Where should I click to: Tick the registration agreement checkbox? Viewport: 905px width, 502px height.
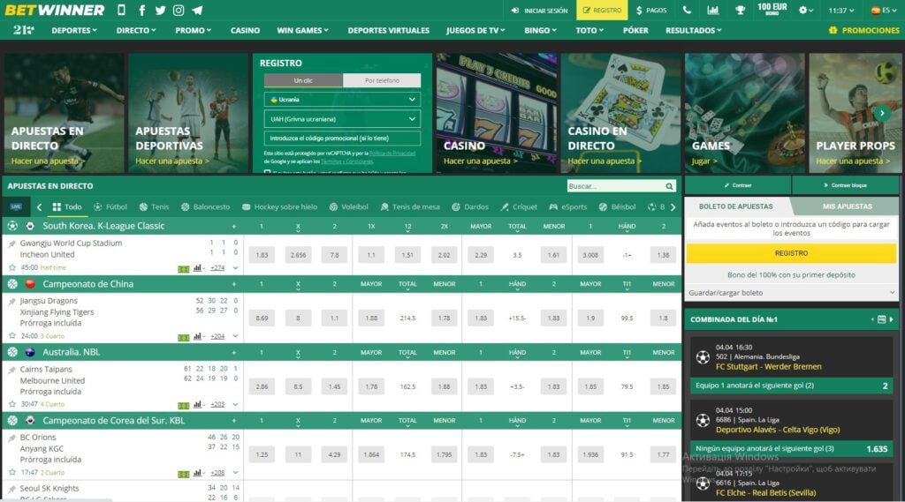click(267, 172)
